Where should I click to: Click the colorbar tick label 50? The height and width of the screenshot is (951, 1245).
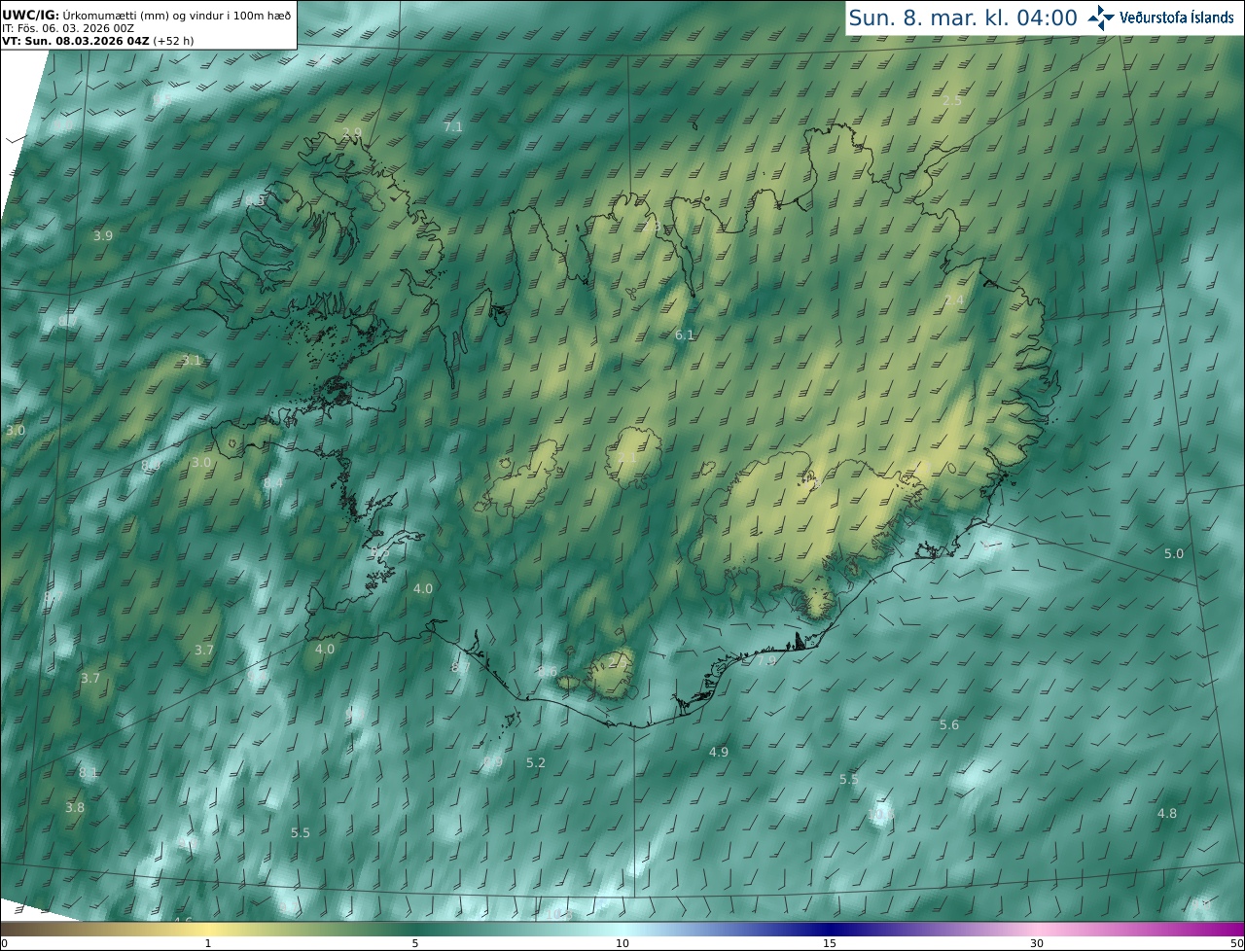(x=1236, y=943)
